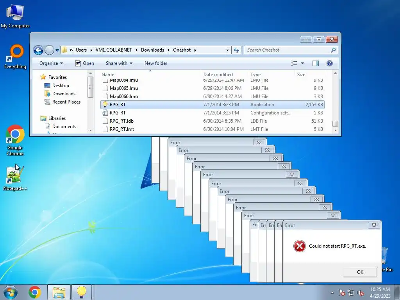Select VM1.COLLABNET in address breadcrumb
The image size is (400, 300).
114,50
